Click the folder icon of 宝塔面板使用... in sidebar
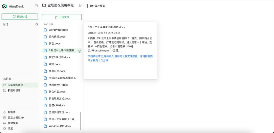The image size is (274, 133). [x=5, y=85]
